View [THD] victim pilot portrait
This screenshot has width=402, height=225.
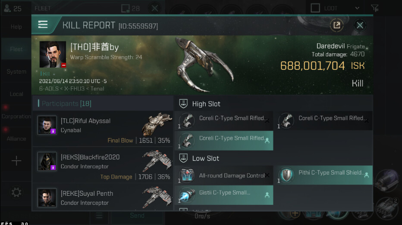coord(53,55)
